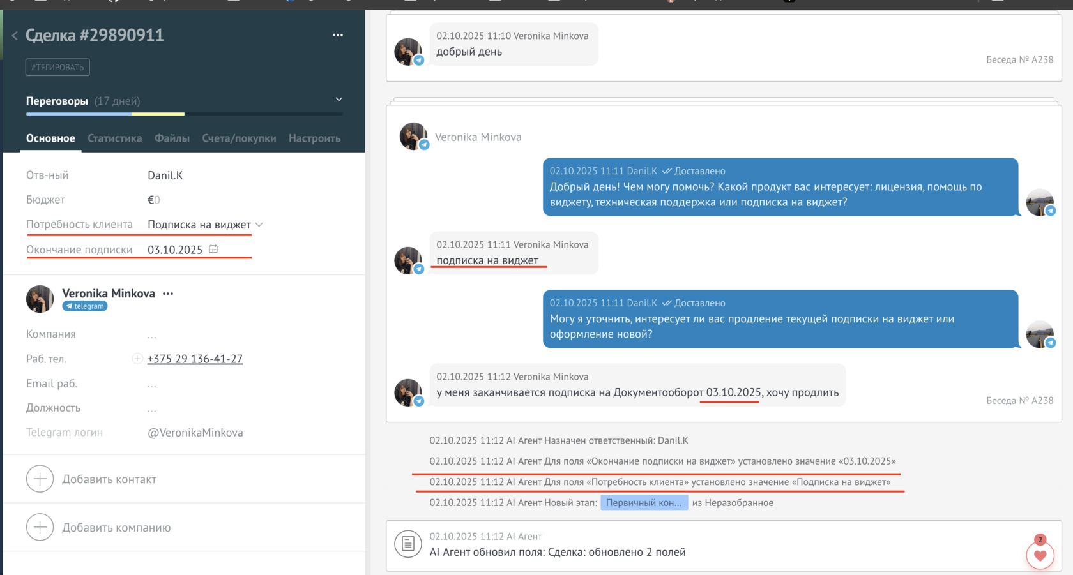The width and height of the screenshot is (1073, 575).
Task: Open calendar icon for Окончание подписки
Action: point(213,250)
